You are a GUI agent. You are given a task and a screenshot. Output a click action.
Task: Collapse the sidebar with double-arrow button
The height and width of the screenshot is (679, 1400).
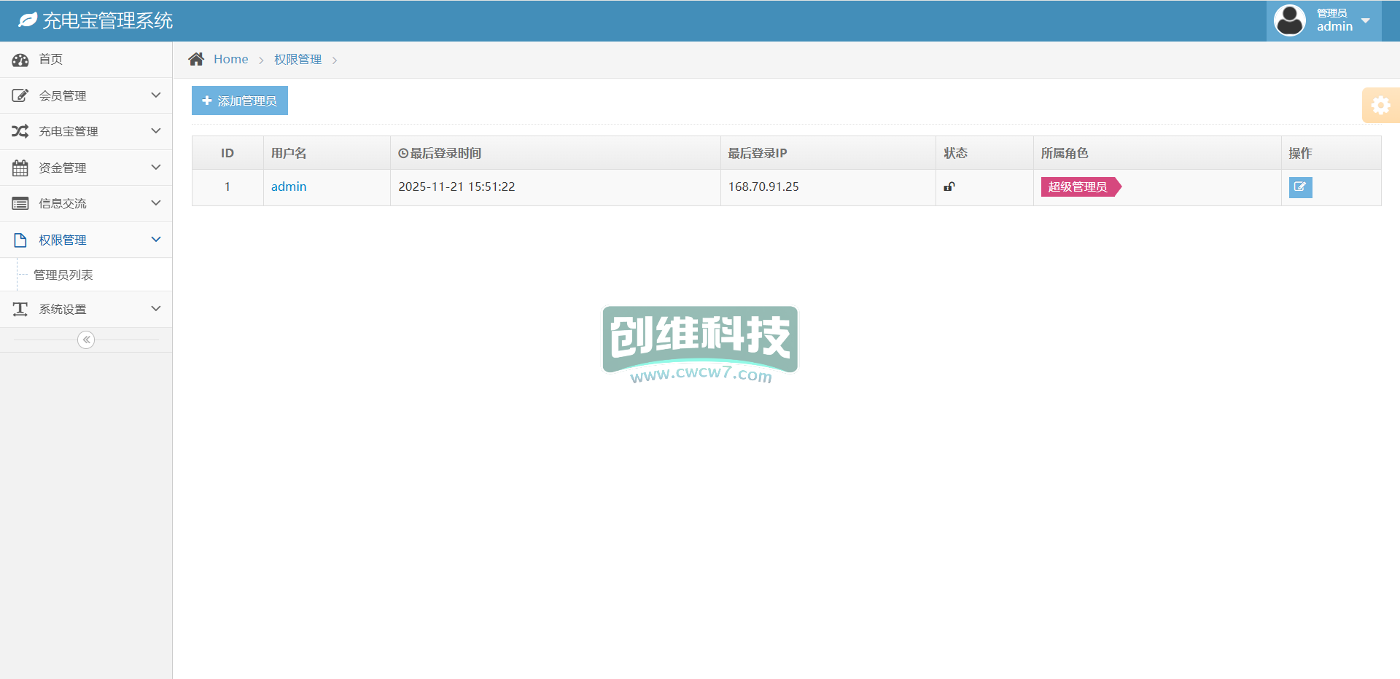(86, 339)
